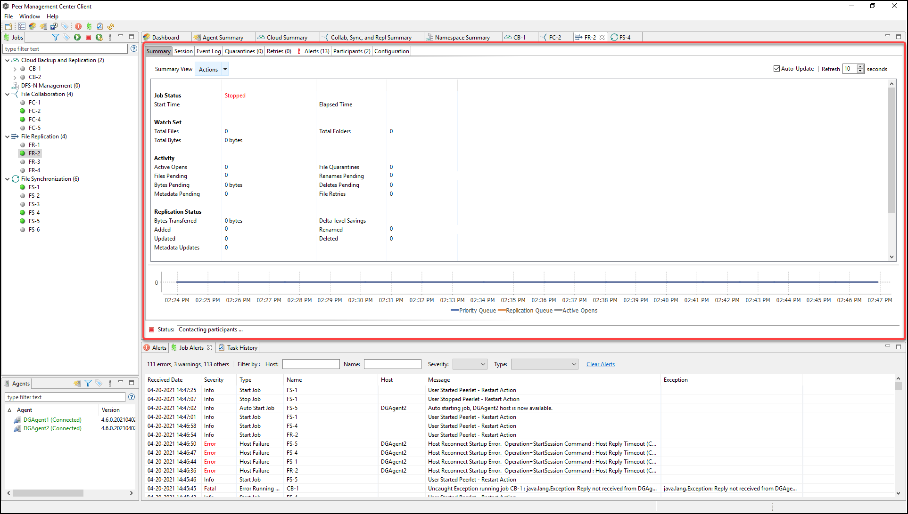Close the FR-2 editor tab
Screen dimensions: 908x514
[602, 37]
